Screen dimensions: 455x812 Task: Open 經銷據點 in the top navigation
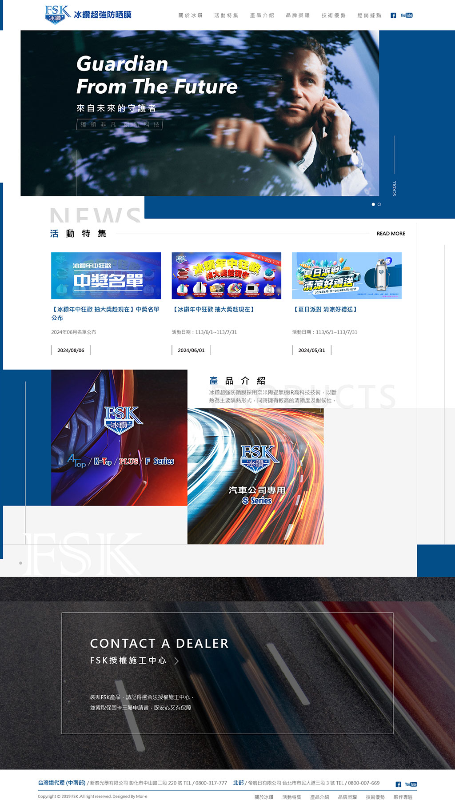pos(369,16)
